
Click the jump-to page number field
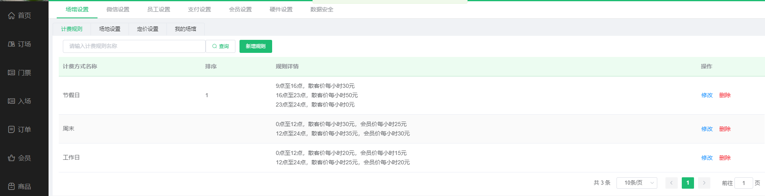743,183
